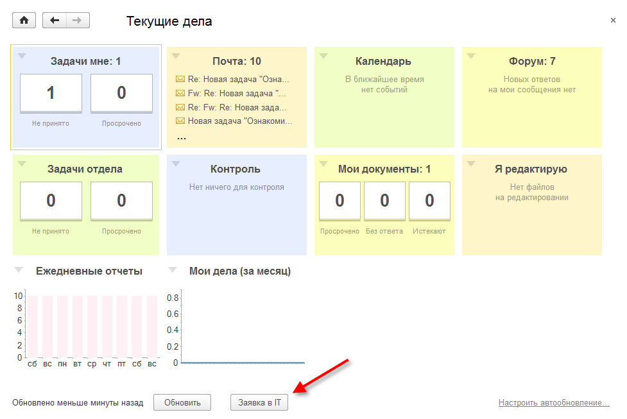
Task: Click envelope icon beside 'Fw: Re: Новая задача'
Action: 180,93
